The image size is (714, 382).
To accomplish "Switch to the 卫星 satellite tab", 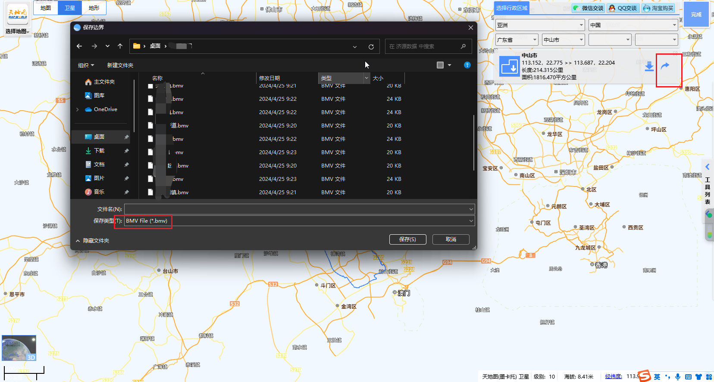I will point(70,8).
